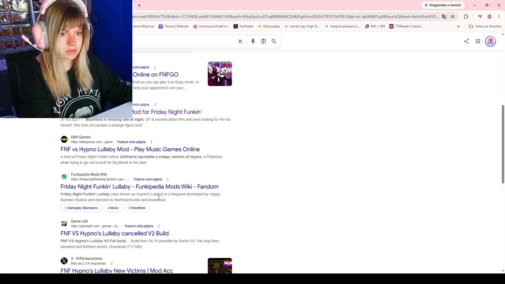Click the Game Jolt site favicon

click(64, 224)
